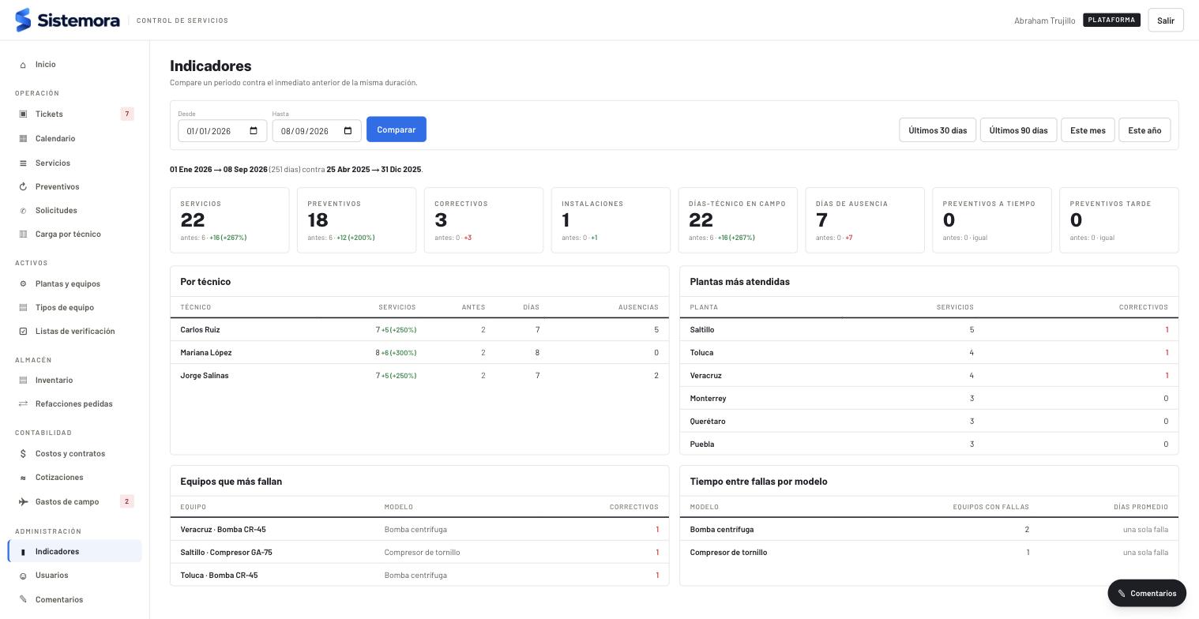Click the Puebla plant row

pyautogui.click(x=929, y=445)
